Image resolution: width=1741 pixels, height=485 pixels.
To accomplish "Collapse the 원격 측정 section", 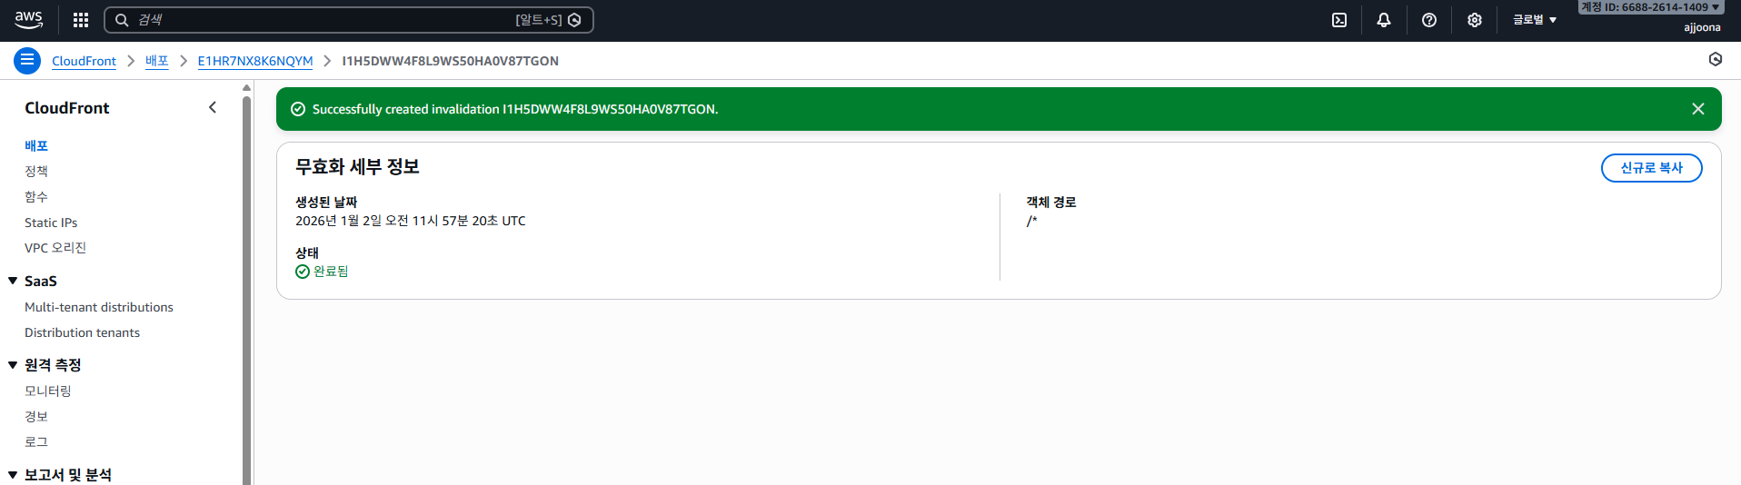I will pos(13,365).
